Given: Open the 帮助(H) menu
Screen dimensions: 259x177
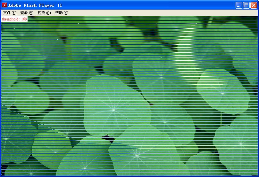Looking at the screenshot, I should [x=62, y=13].
